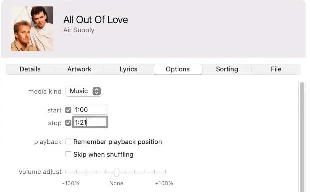This screenshot has width=310, height=196.
Task: Switch to the Artwork tab
Action: [x=79, y=69]
